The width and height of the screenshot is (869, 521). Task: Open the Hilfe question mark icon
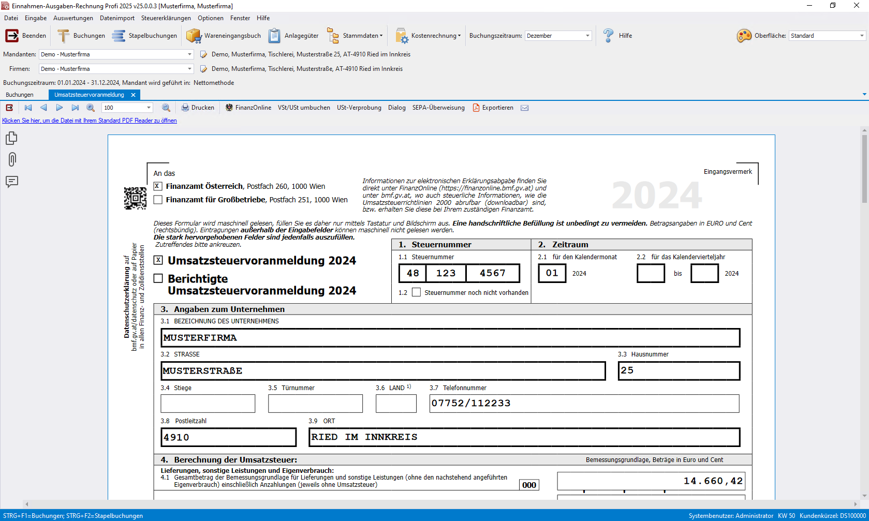point(608,36)
